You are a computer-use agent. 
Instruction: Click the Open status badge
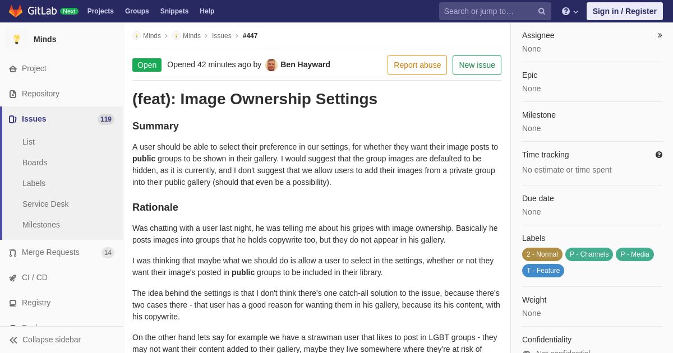147,65
